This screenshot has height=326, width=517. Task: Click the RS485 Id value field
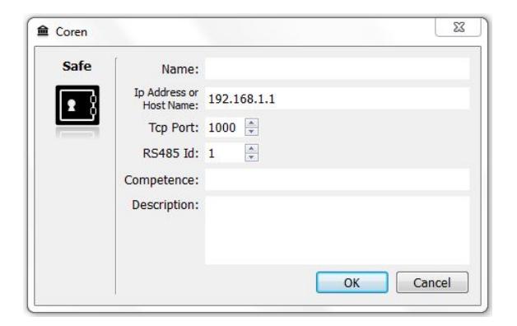tap(225, 153)
